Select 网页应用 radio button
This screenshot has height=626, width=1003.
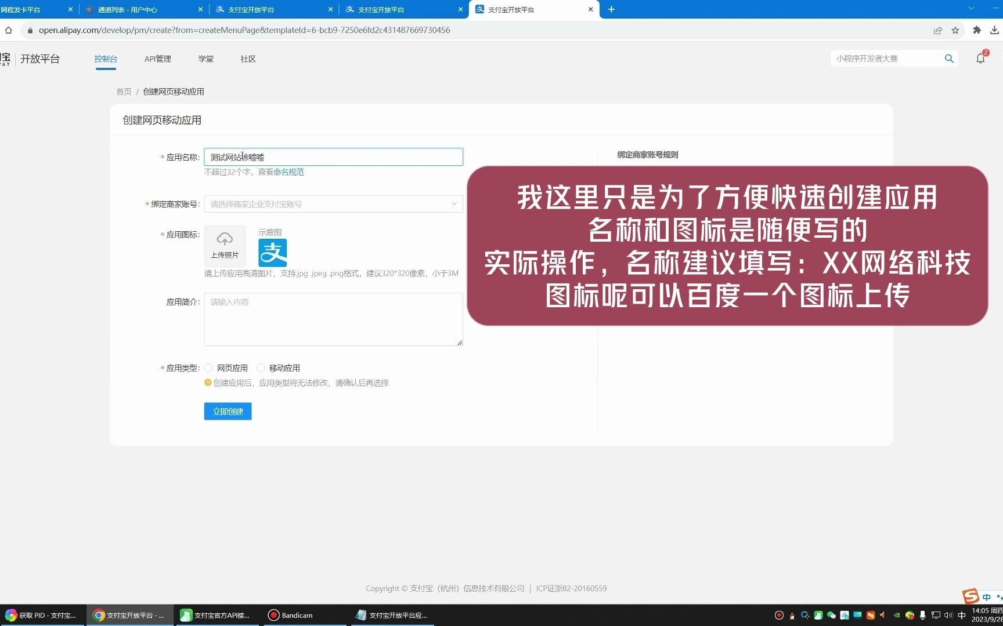point(209,368)
